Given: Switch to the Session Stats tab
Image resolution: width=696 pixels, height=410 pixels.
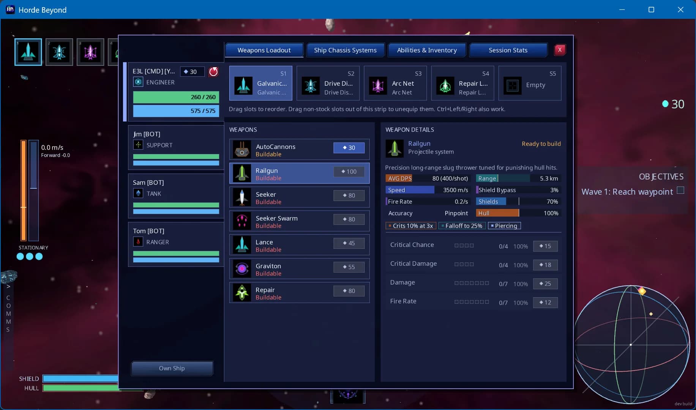Looking at the screenshot, I should tap(508, 50).
